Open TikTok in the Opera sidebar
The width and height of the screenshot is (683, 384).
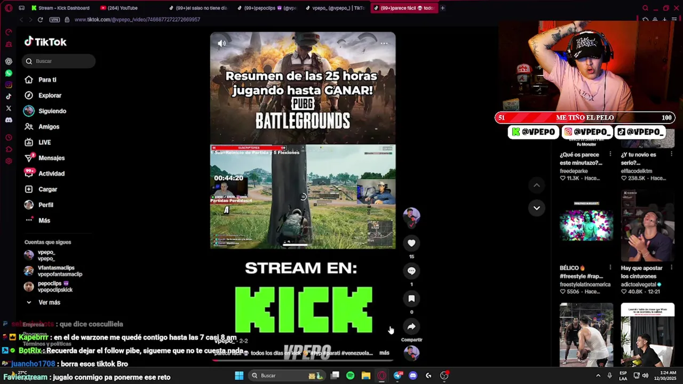coord(9,97)
